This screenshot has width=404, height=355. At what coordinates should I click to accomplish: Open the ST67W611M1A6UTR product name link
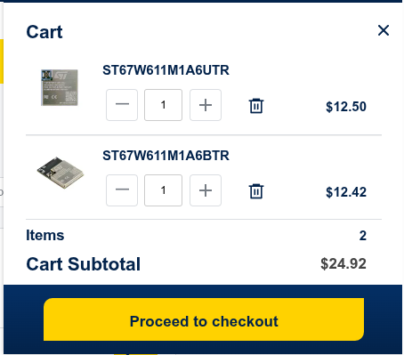166,70
